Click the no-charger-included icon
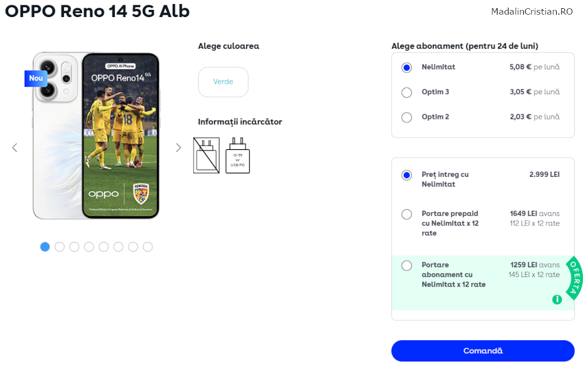Screen dimensions: 586x369 pos(206,155)
